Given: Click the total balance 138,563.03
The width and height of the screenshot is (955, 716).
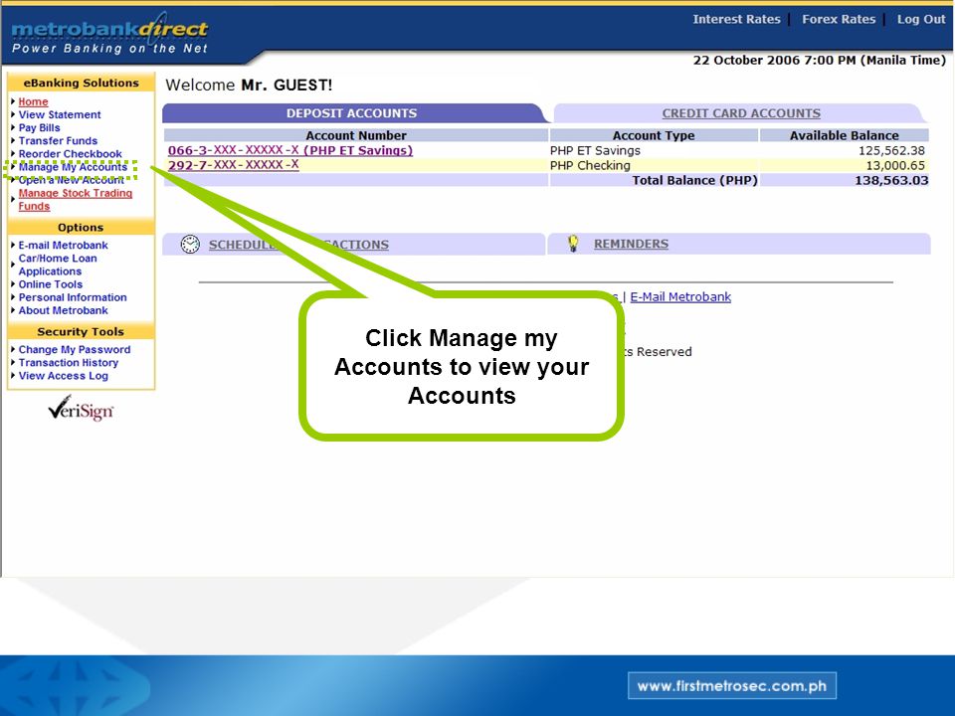Looking at the screenshot, I should point(891,180).
